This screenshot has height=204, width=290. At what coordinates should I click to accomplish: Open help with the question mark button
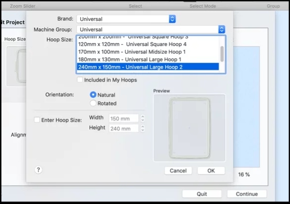pyautogui.click(x=38, y=170)
